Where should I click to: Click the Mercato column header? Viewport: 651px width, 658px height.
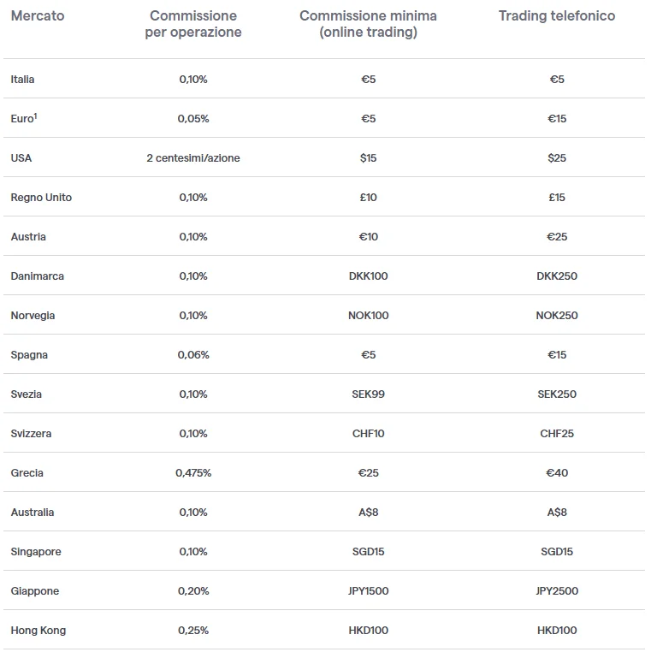37,15
